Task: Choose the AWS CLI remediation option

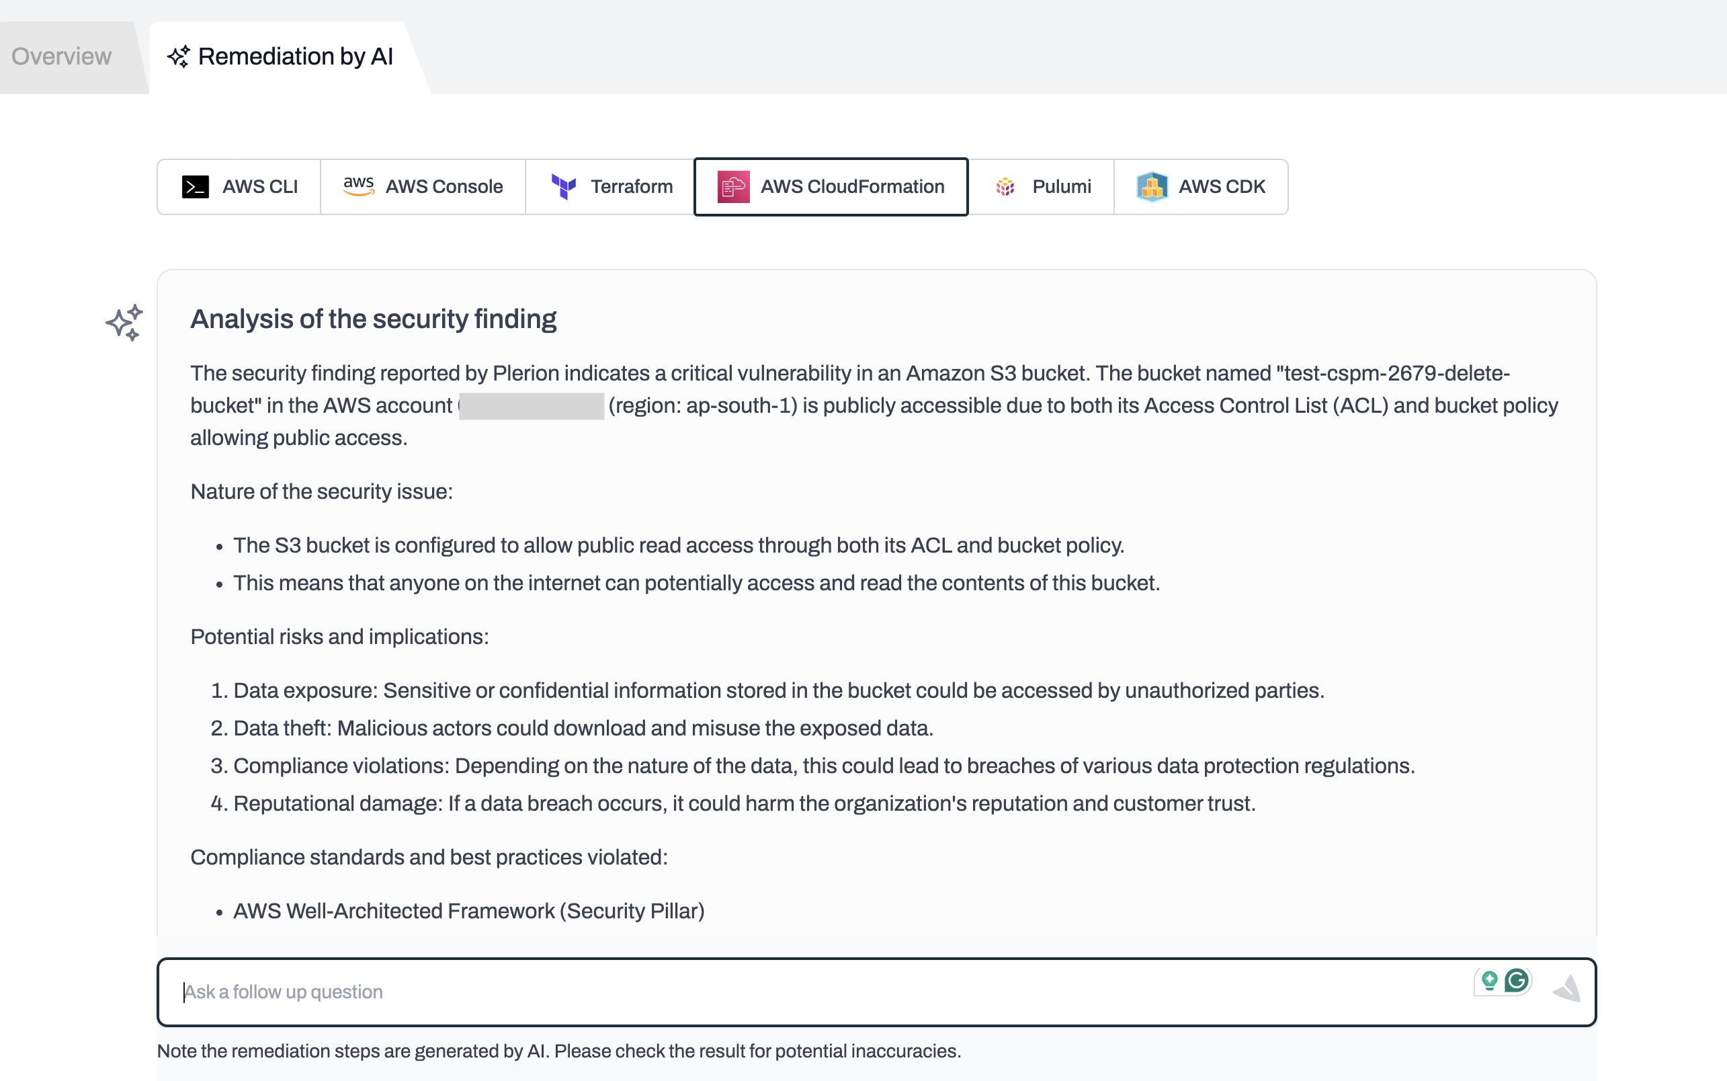Action: (239, 187)
